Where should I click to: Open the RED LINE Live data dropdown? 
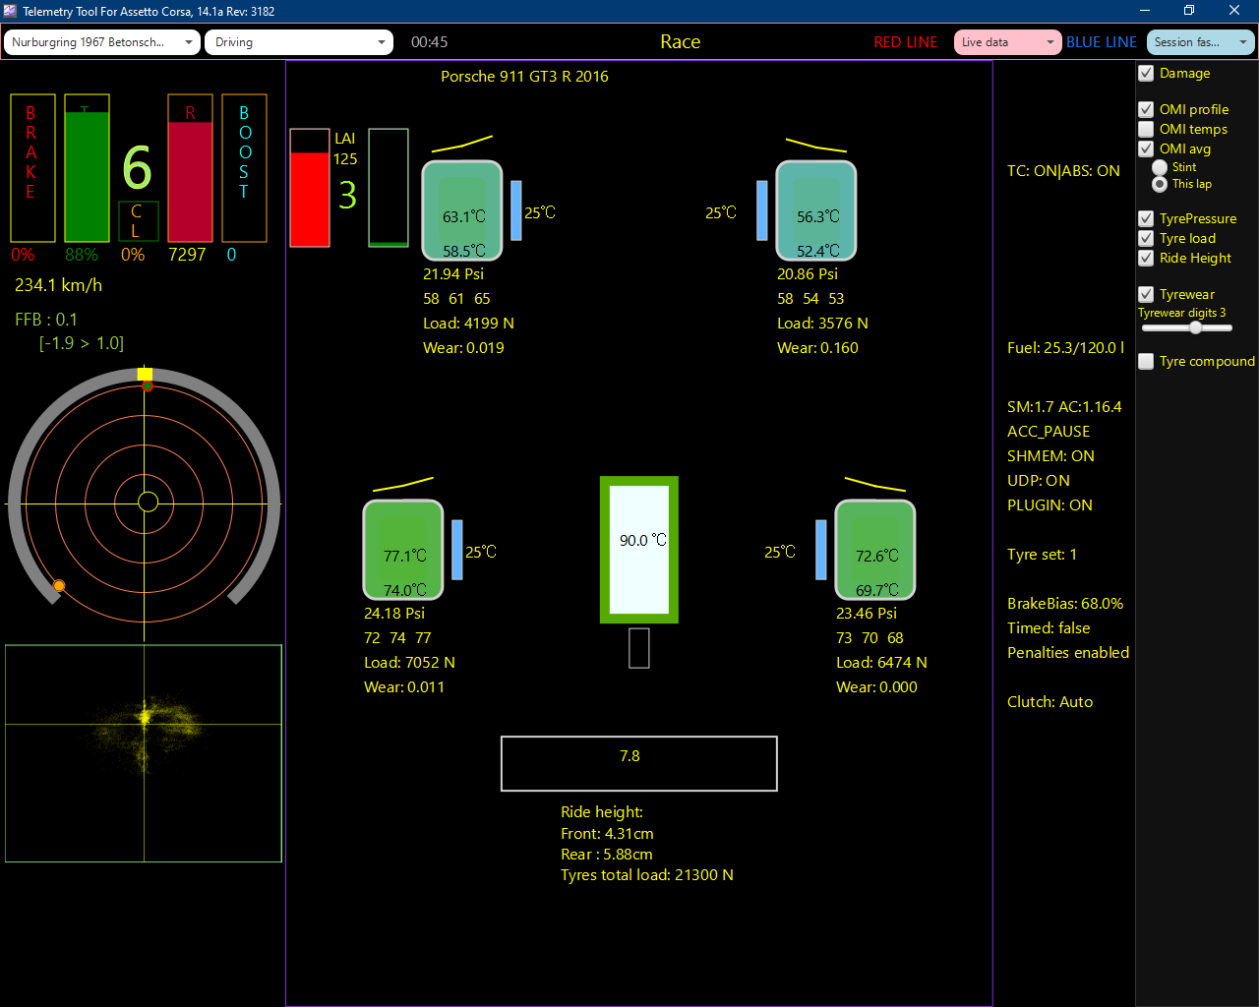click(x=1007, y=42)
